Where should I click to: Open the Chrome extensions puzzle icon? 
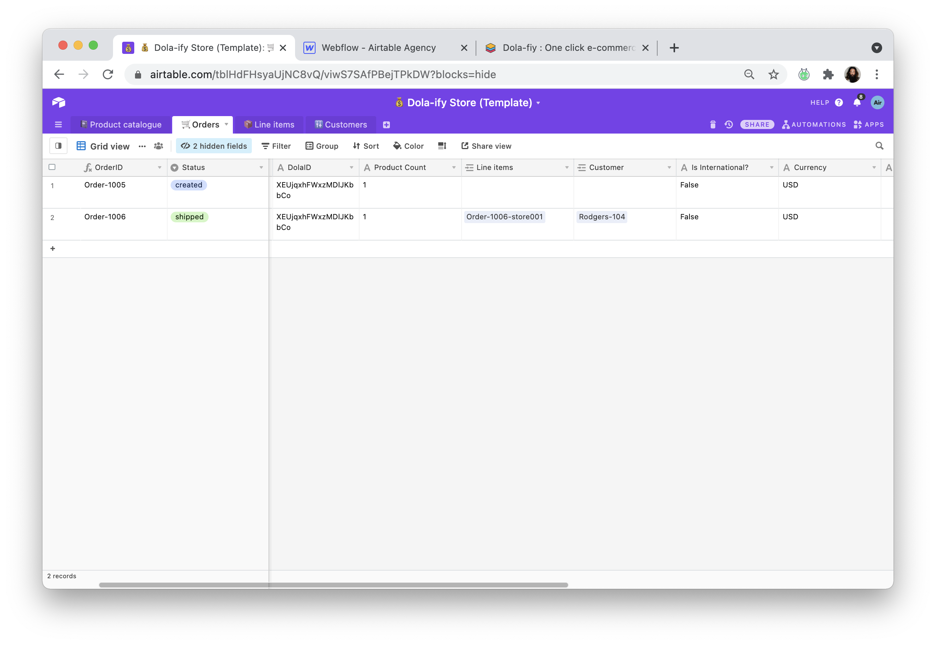(x=828, y=74)
